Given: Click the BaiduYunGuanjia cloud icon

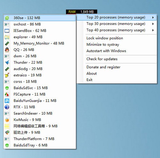Looking at the screenshot, I should [x=7, y=101].
